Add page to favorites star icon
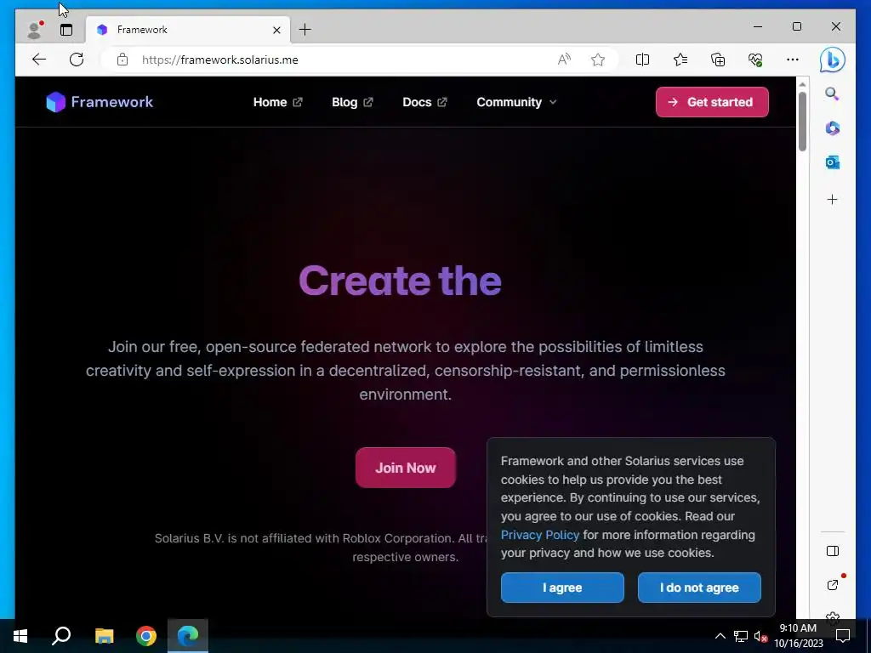Image resolution: width=871 pixels, height=653 pixels. coord(598,60)
